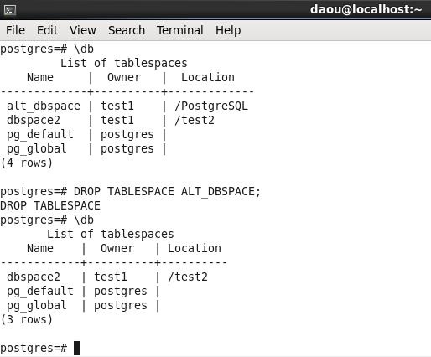Click the blinking cursor at the last prompt
The height and width of the screenshot is (357, 431).
click(x=77, y=348)
